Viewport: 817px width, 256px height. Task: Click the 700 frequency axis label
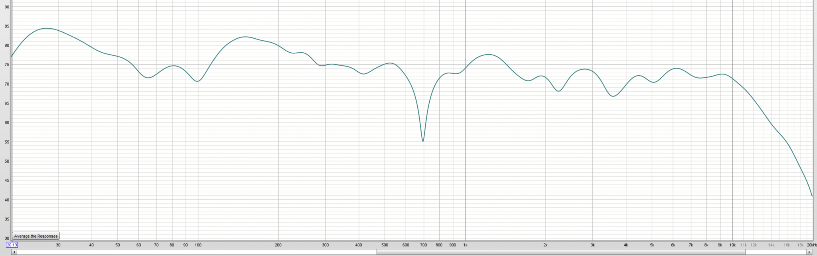[424, 245]
